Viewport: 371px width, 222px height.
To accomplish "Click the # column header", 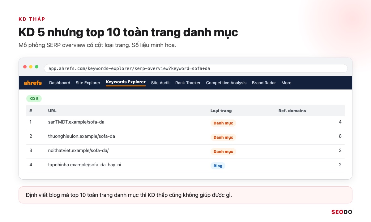I will pos(31,111).
